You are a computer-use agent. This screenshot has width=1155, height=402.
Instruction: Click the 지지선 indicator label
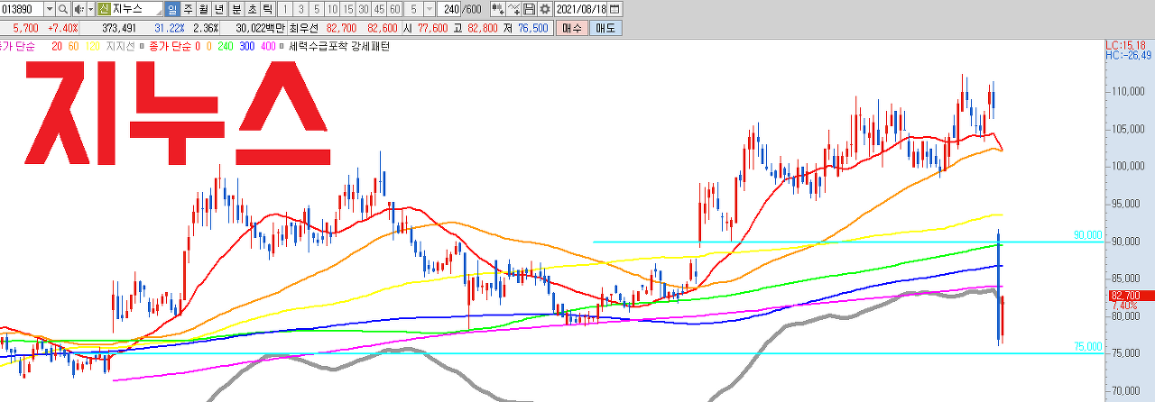pos(120,46)
